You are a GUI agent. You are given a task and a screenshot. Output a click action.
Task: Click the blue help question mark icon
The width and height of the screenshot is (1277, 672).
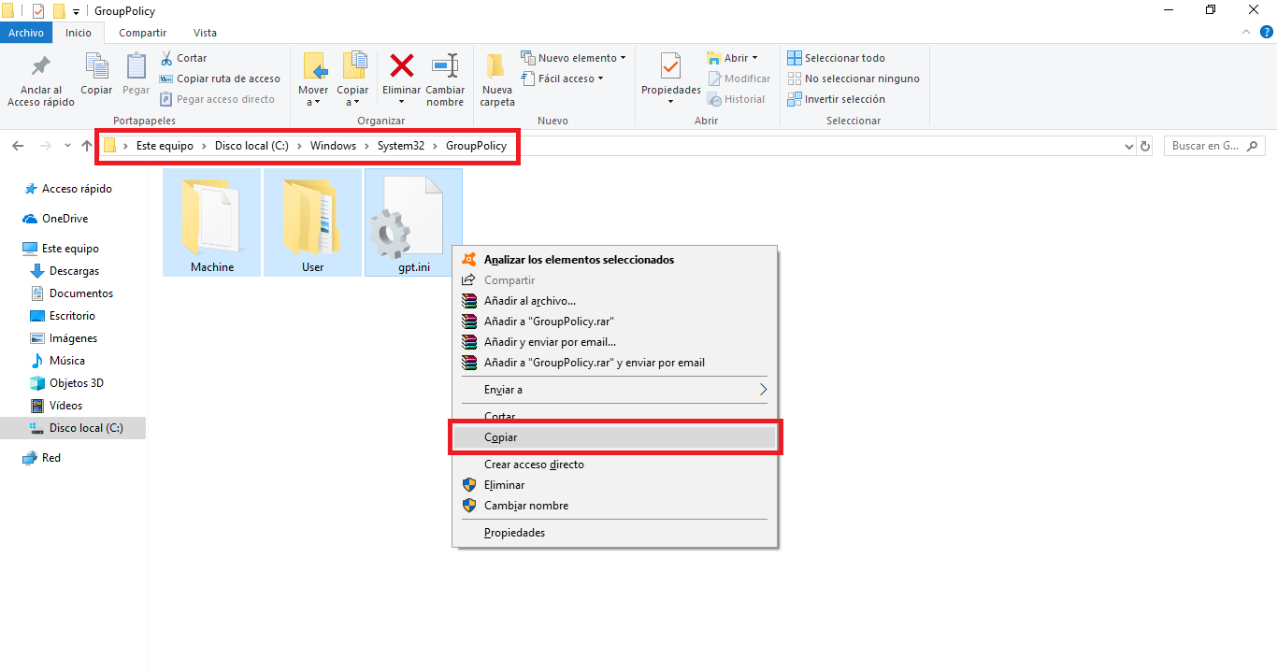coord(1265,33)
